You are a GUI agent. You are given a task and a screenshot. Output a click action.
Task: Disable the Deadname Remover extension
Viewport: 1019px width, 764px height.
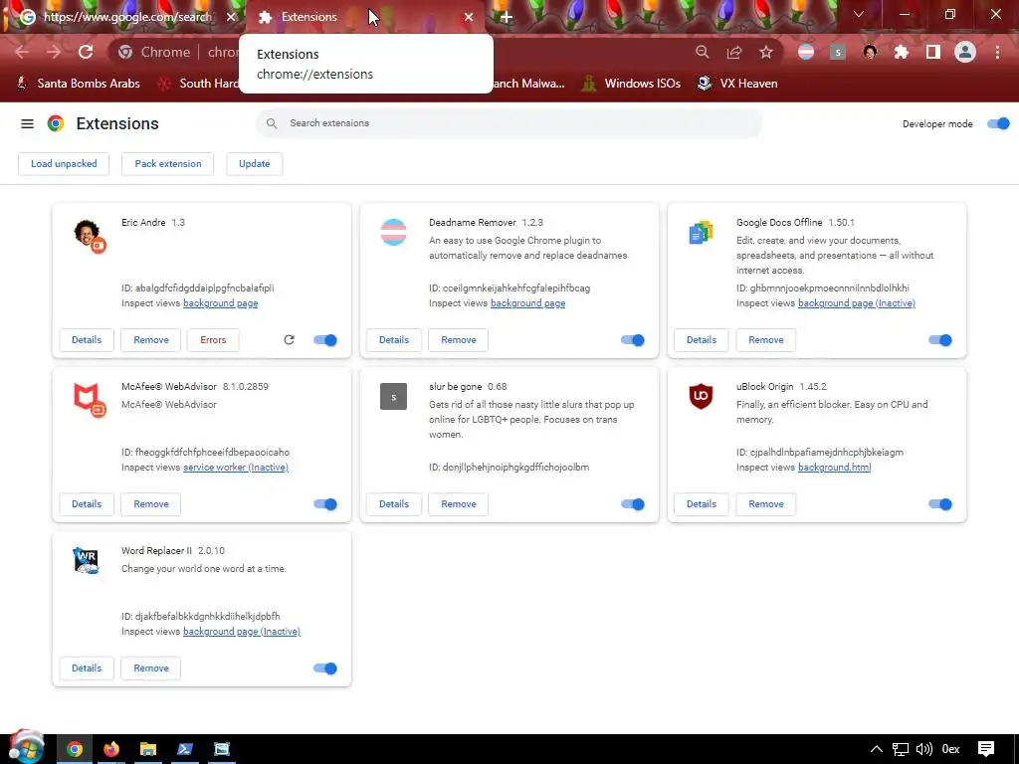tap(633, 340)
